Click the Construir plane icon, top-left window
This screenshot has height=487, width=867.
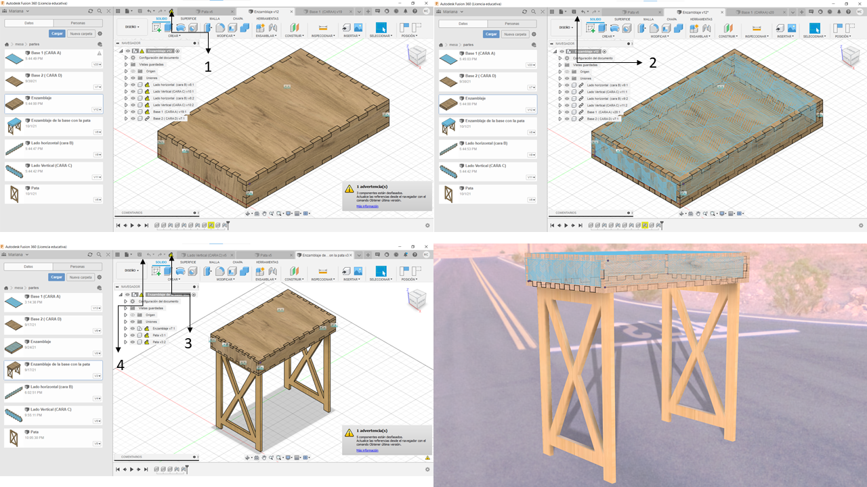pos(294,28)
